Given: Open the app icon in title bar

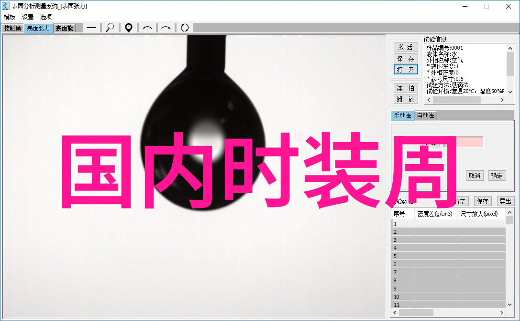Looking at the screenshot, I should pos(6,6).
